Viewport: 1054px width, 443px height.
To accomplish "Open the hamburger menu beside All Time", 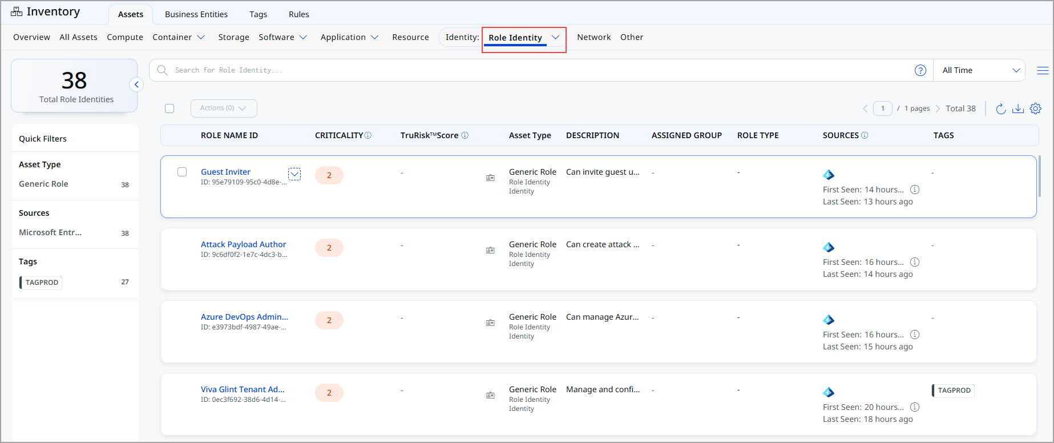I will point(1043,70).
